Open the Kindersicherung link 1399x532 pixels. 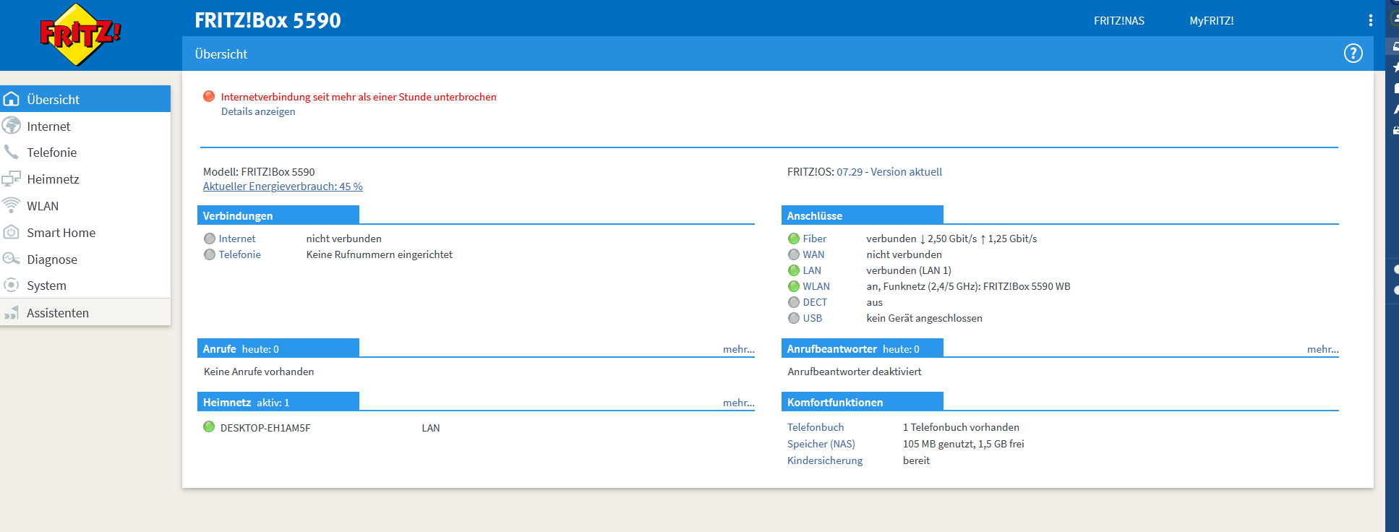pos(825,460)
